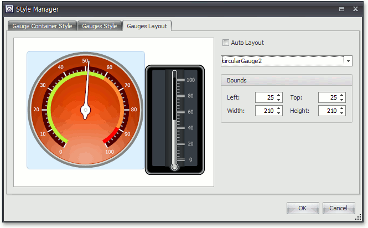Decrease the Left bounds value
Viewport: 368px width, 228px height.
(279, 100)
